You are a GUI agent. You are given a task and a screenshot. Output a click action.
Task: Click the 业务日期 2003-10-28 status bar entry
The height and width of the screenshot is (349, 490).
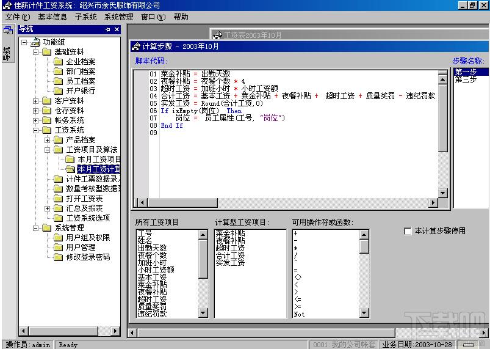point(417,345)
